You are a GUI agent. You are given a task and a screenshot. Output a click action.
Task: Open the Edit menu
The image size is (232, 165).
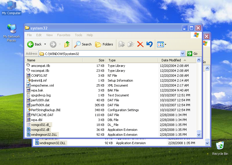[x=39, y=35]
